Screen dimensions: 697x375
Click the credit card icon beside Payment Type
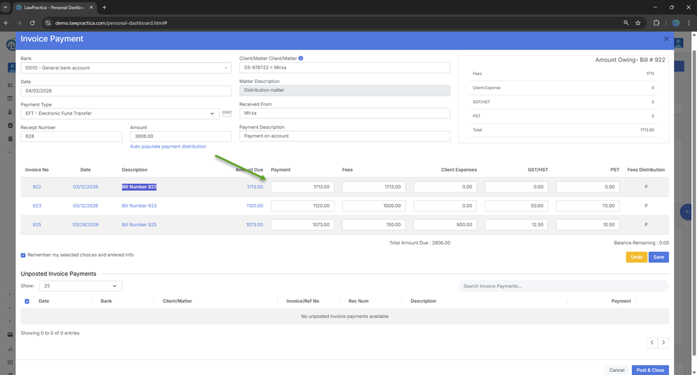pos(226,114)
